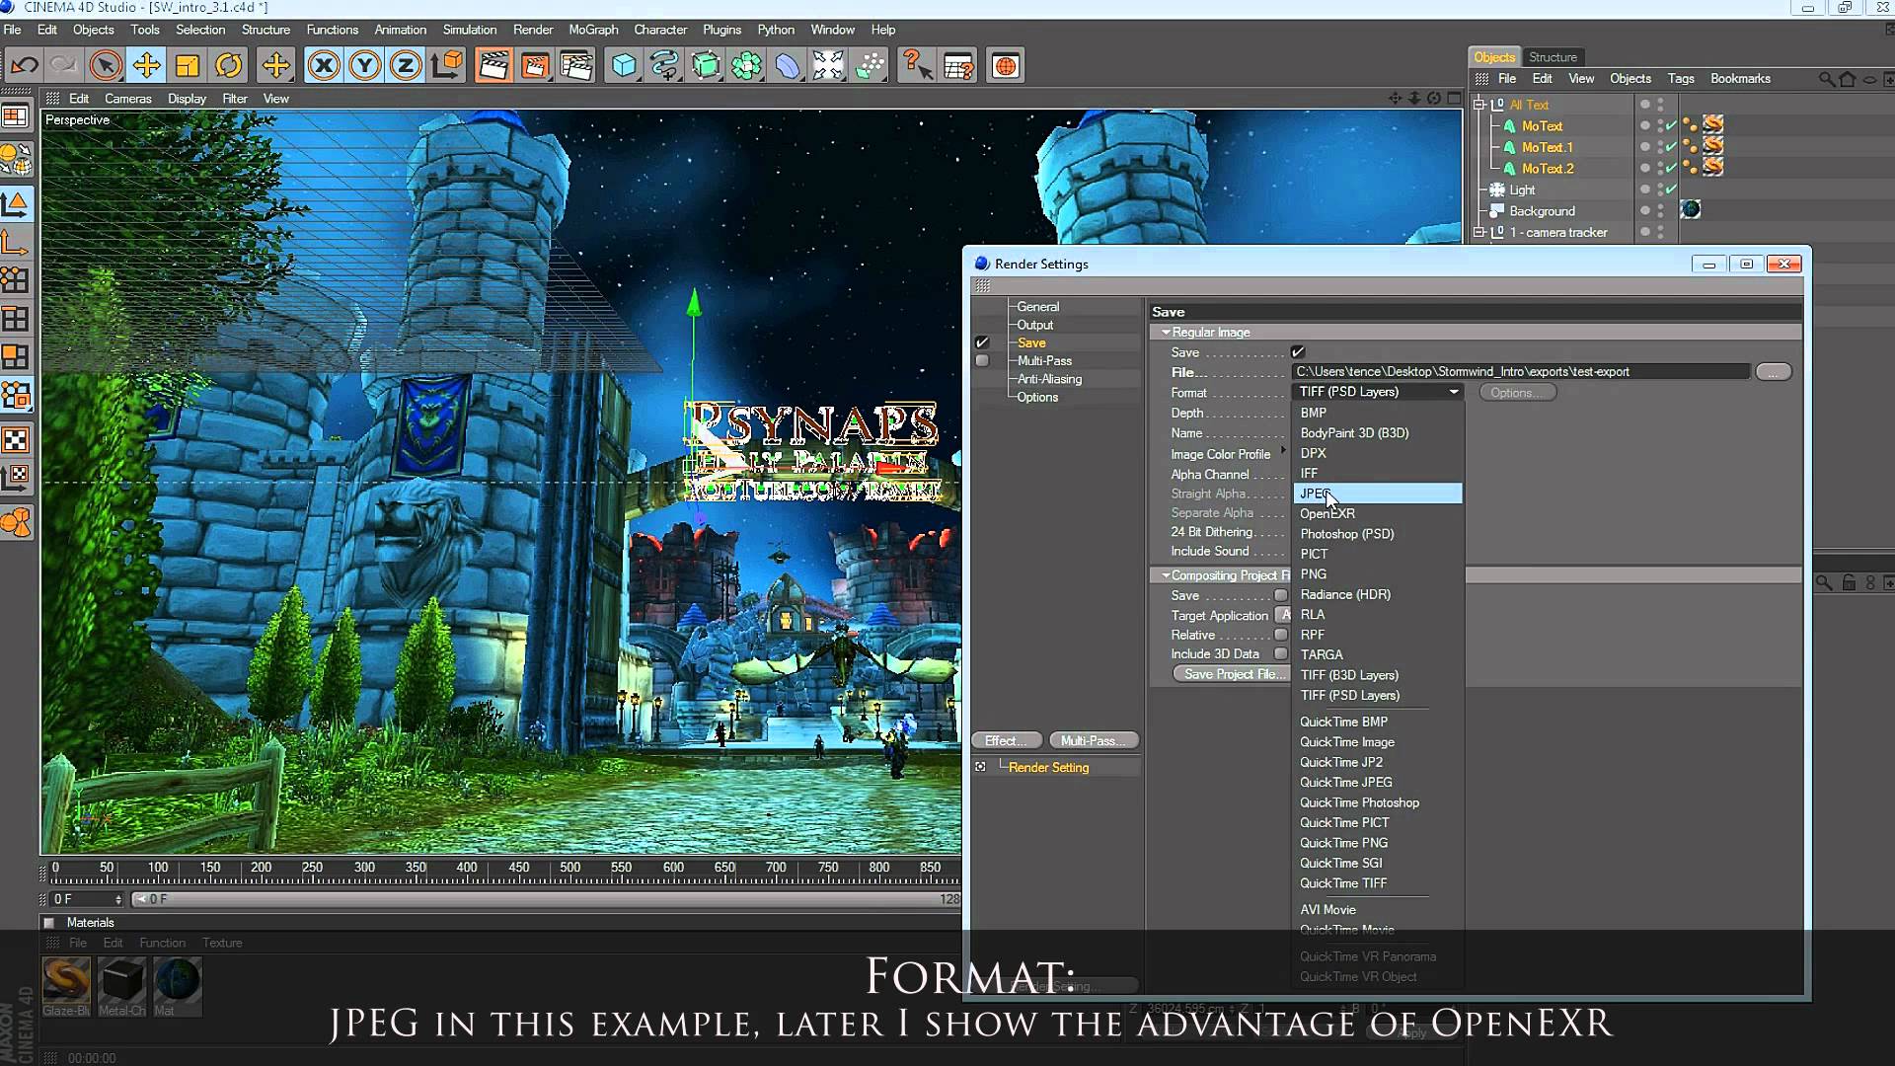Click the Render menu in menu bar

[532, 29]
